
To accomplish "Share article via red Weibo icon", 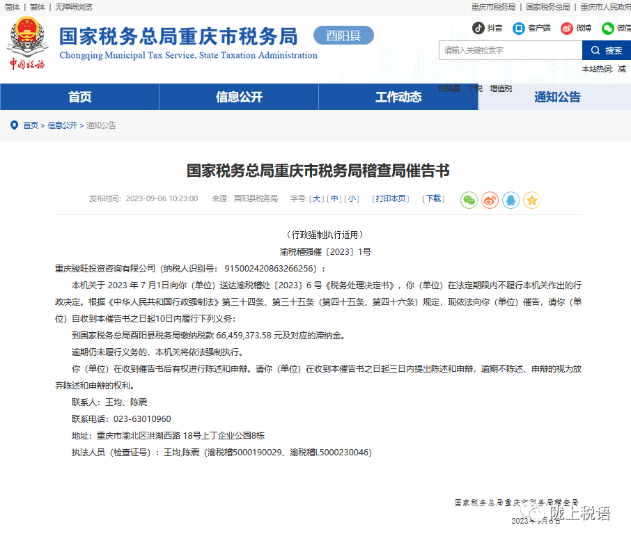I will coord(490,200).
